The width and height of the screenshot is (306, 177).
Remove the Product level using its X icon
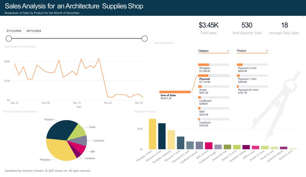click(267, 51)
